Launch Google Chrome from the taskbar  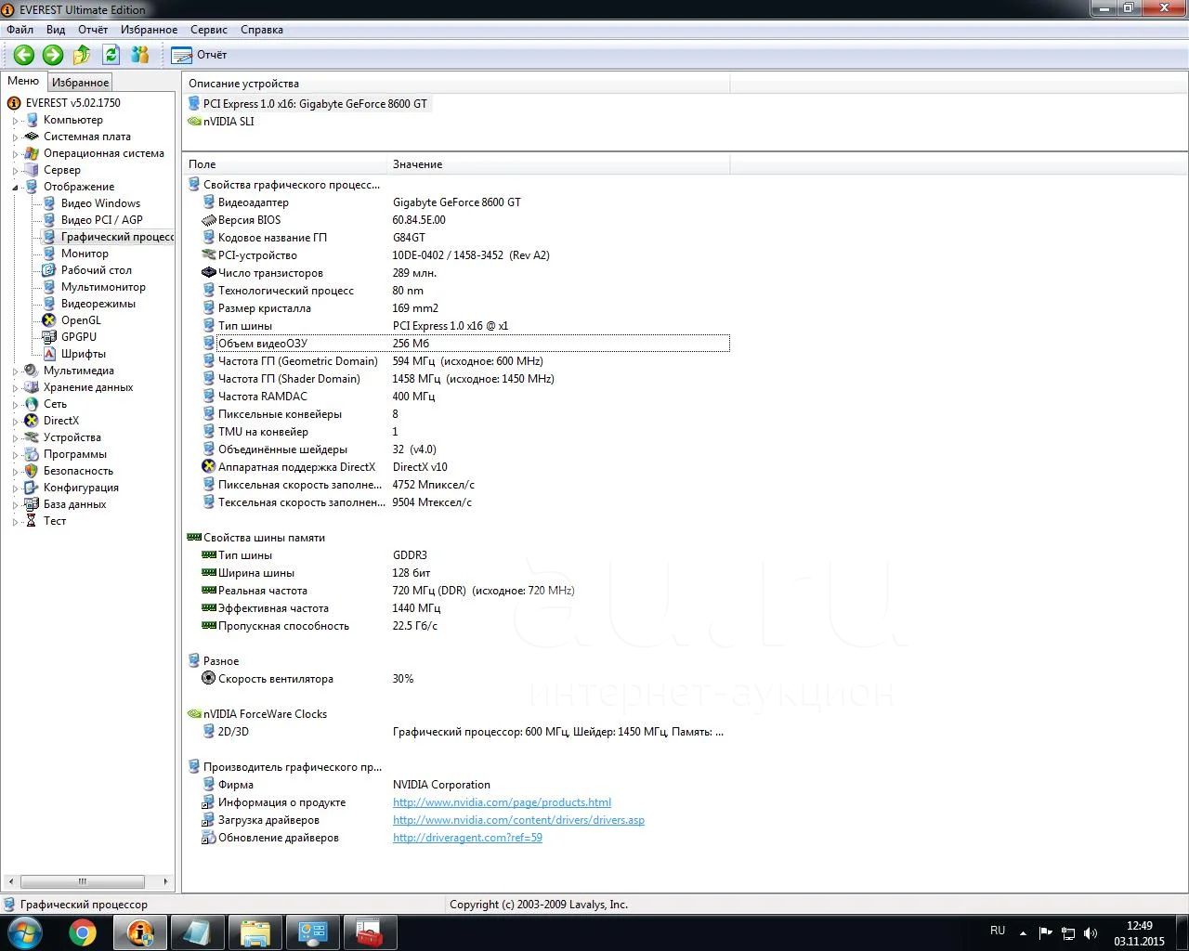pos(83,932)
